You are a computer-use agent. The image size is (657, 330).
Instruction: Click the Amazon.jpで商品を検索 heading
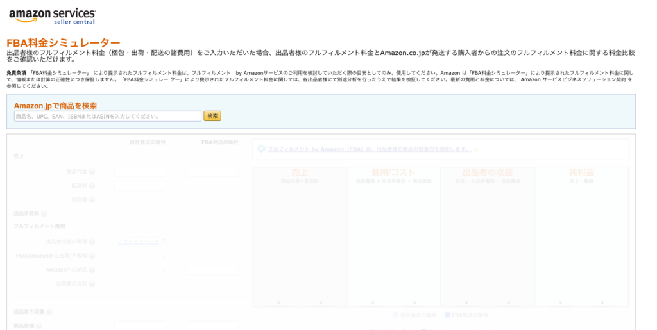(55, 106)
